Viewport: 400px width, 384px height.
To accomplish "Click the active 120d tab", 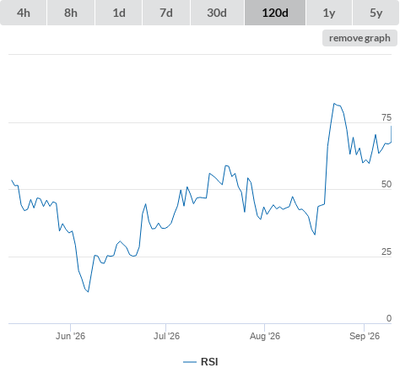I will (275, 13).
